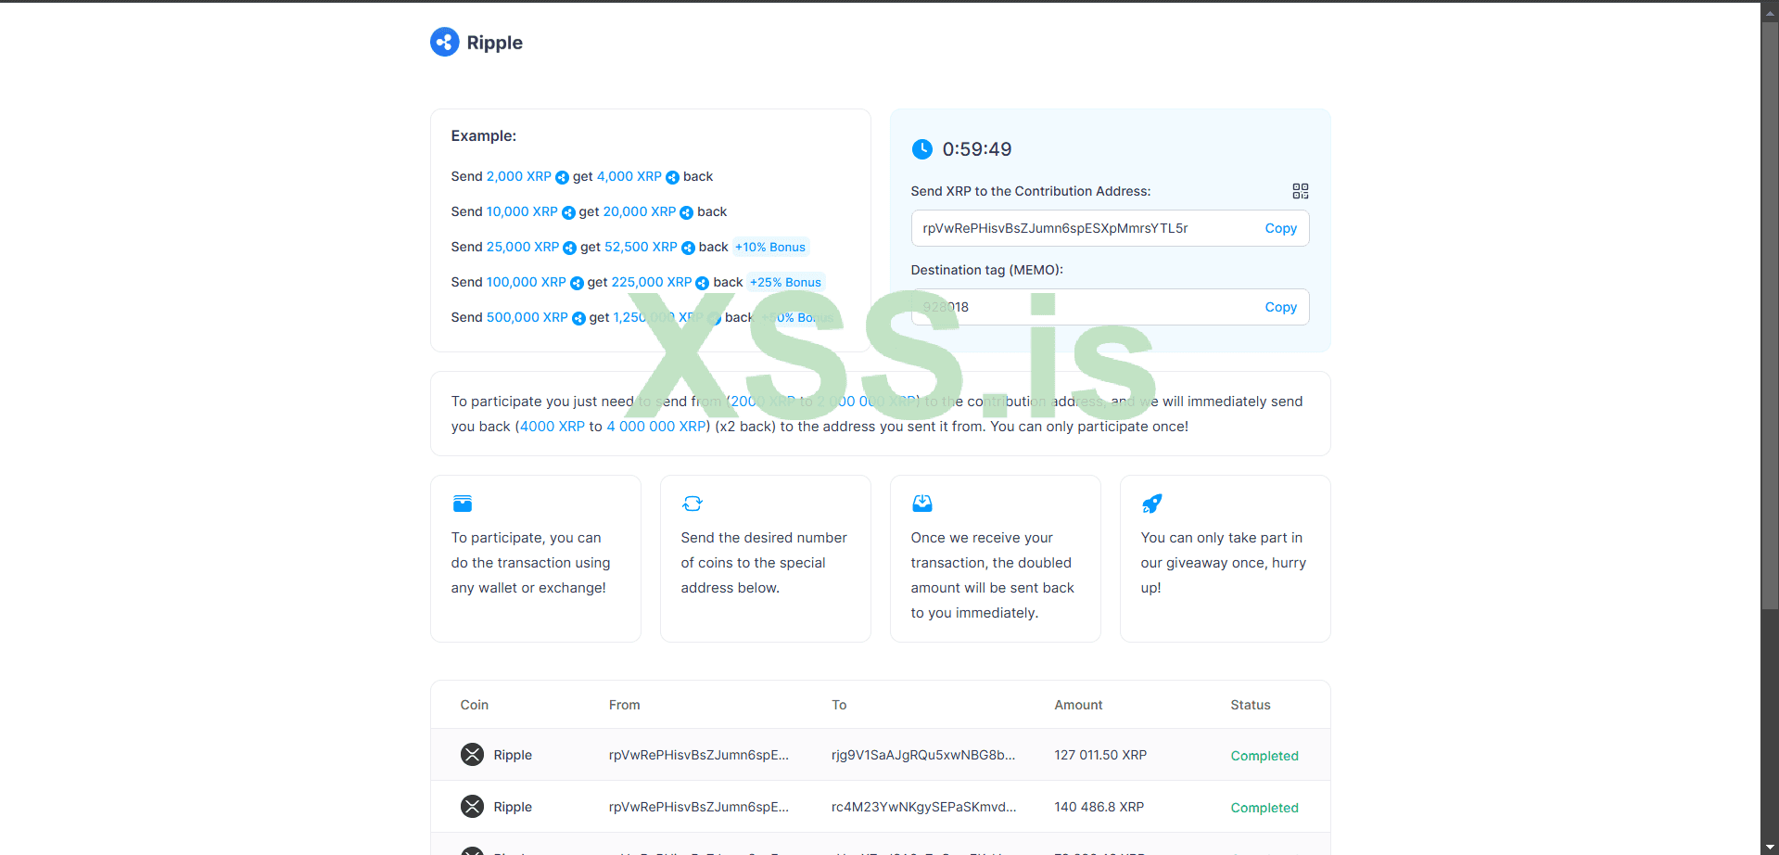
Task: Click the '500,000 XRP' amount in examples
Action: point(527,317)
